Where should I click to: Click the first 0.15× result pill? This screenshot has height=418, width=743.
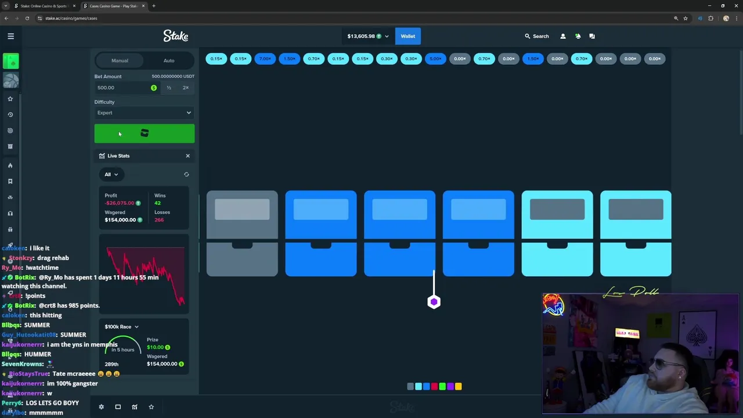(217, 59)
